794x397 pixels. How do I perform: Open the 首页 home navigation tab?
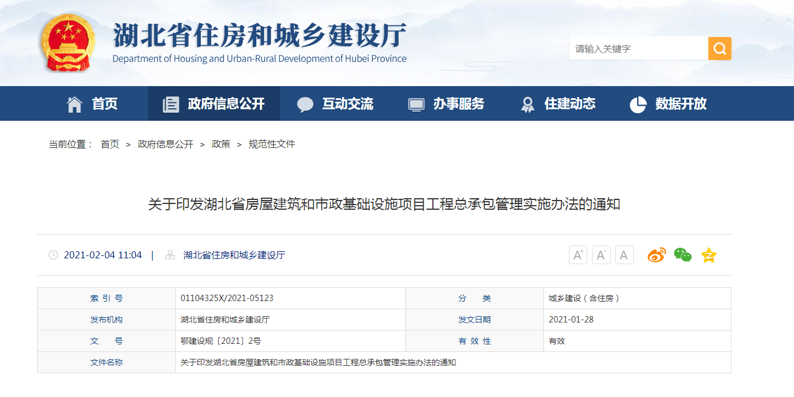point(93,104)
